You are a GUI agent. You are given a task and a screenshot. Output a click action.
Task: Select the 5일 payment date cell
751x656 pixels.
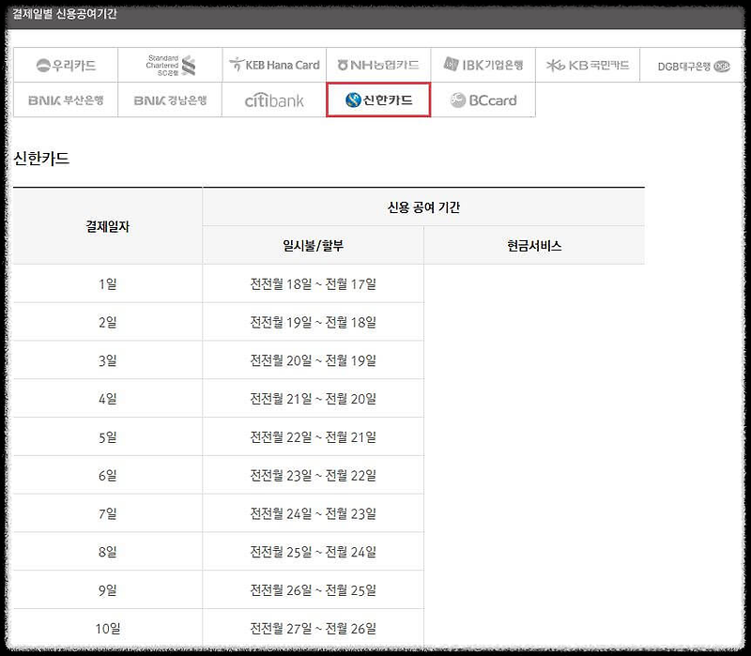[108, 436]
